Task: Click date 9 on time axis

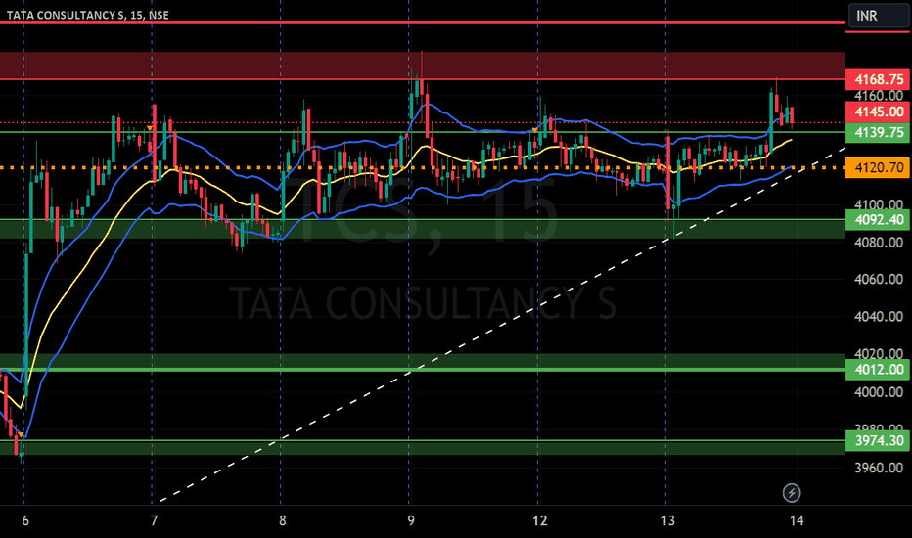Action: coord(411,520)
